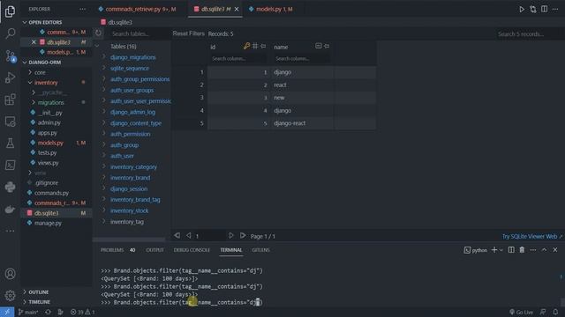Collapse the inventory folder
The image size is (565, 317).
tap(30, 82)
